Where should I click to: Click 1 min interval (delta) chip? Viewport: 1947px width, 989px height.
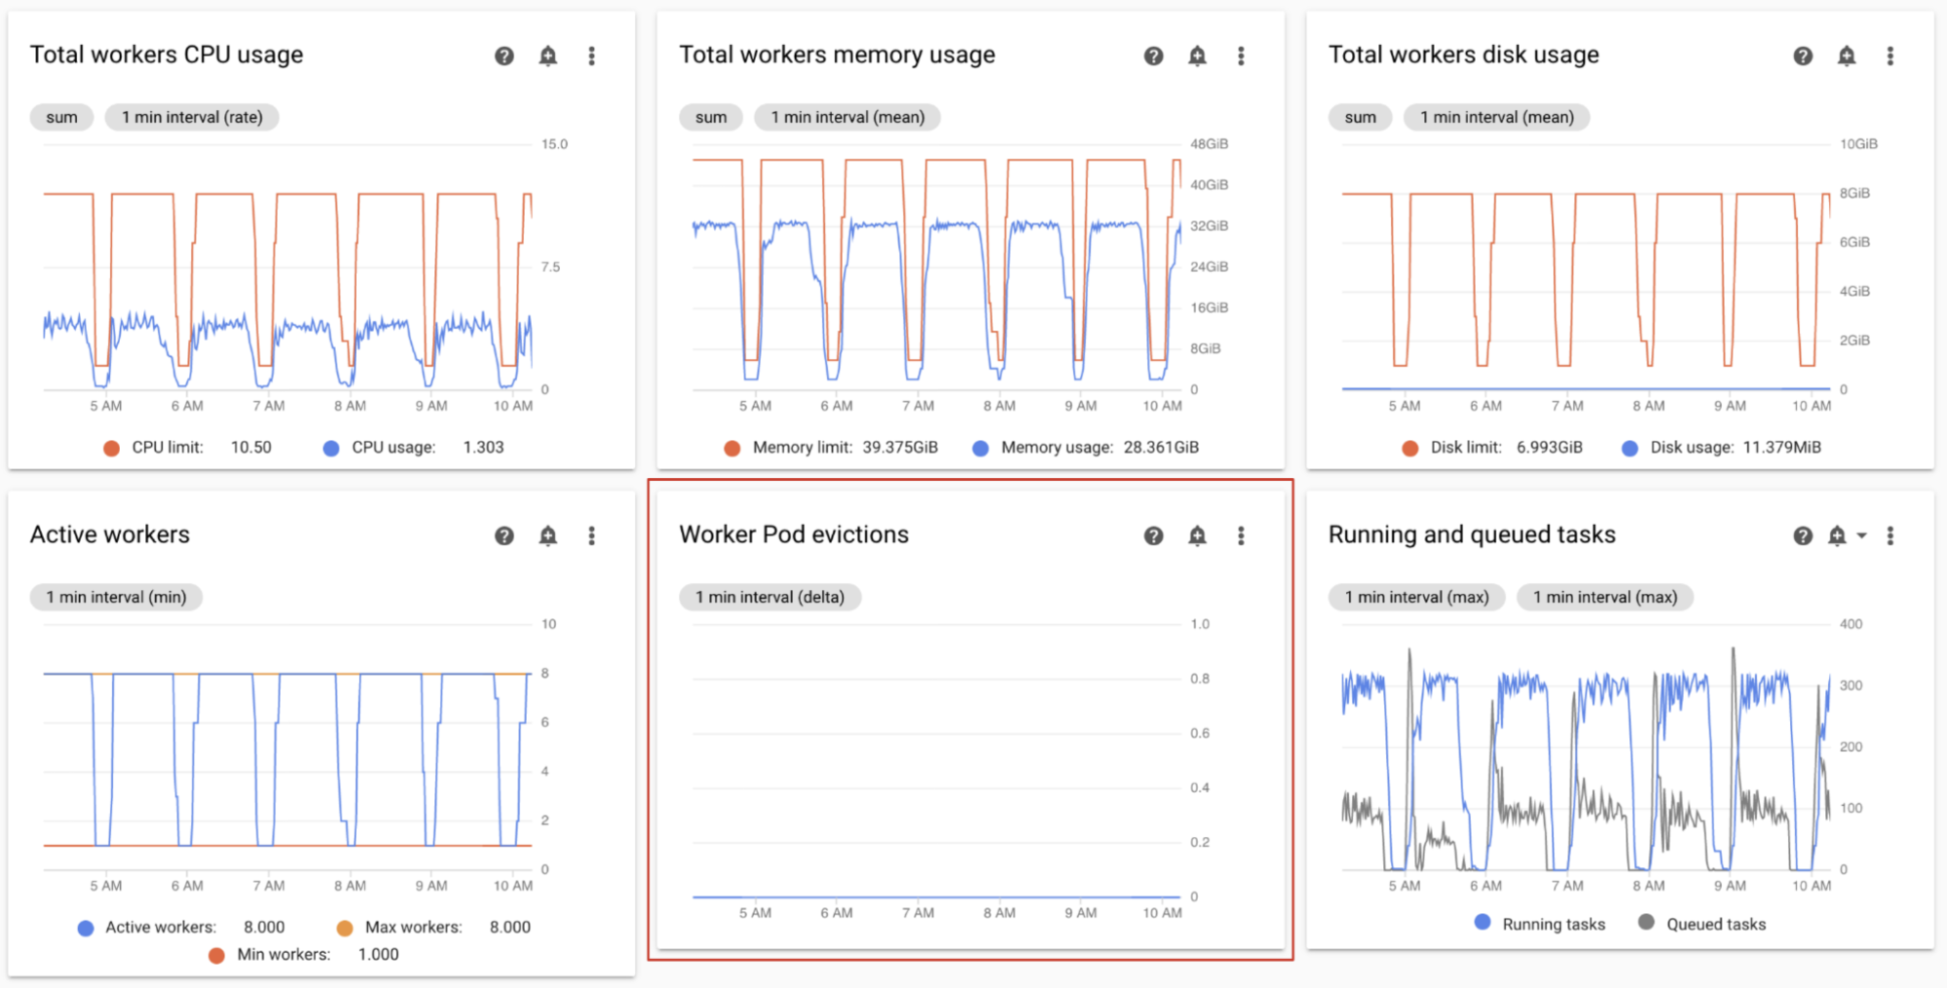click(769, 598)
